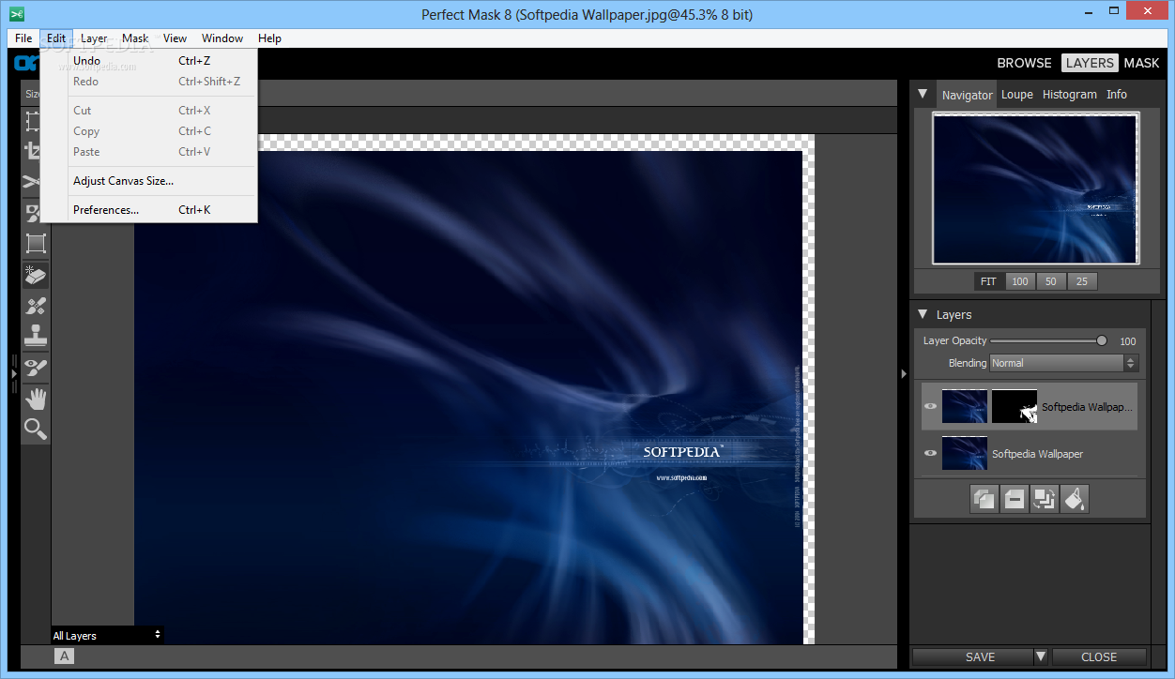Open the Blending mode dropdown

point(1063,363)
